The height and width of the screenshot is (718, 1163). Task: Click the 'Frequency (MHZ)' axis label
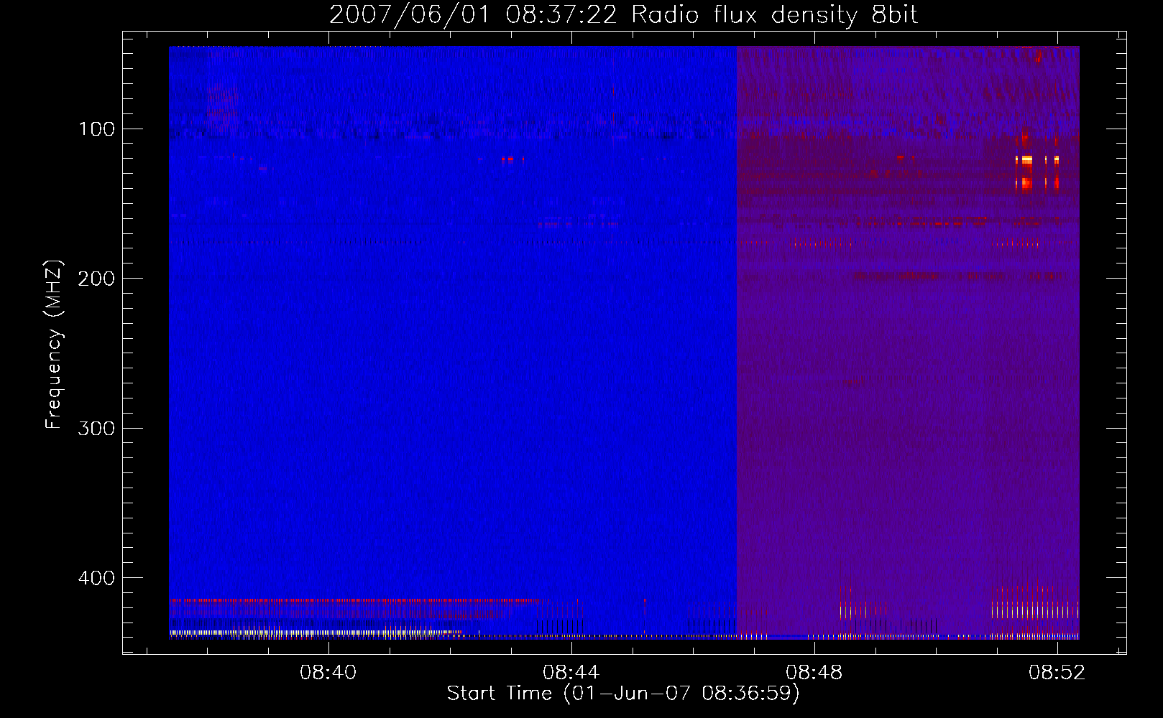click(54, 344)
